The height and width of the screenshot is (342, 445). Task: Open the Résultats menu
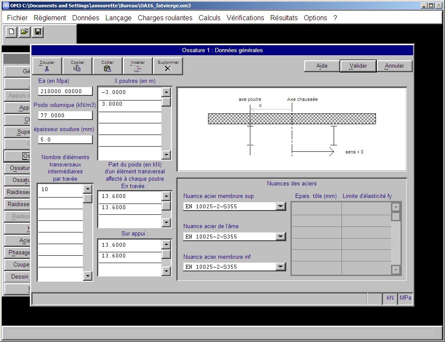point(284,18)
